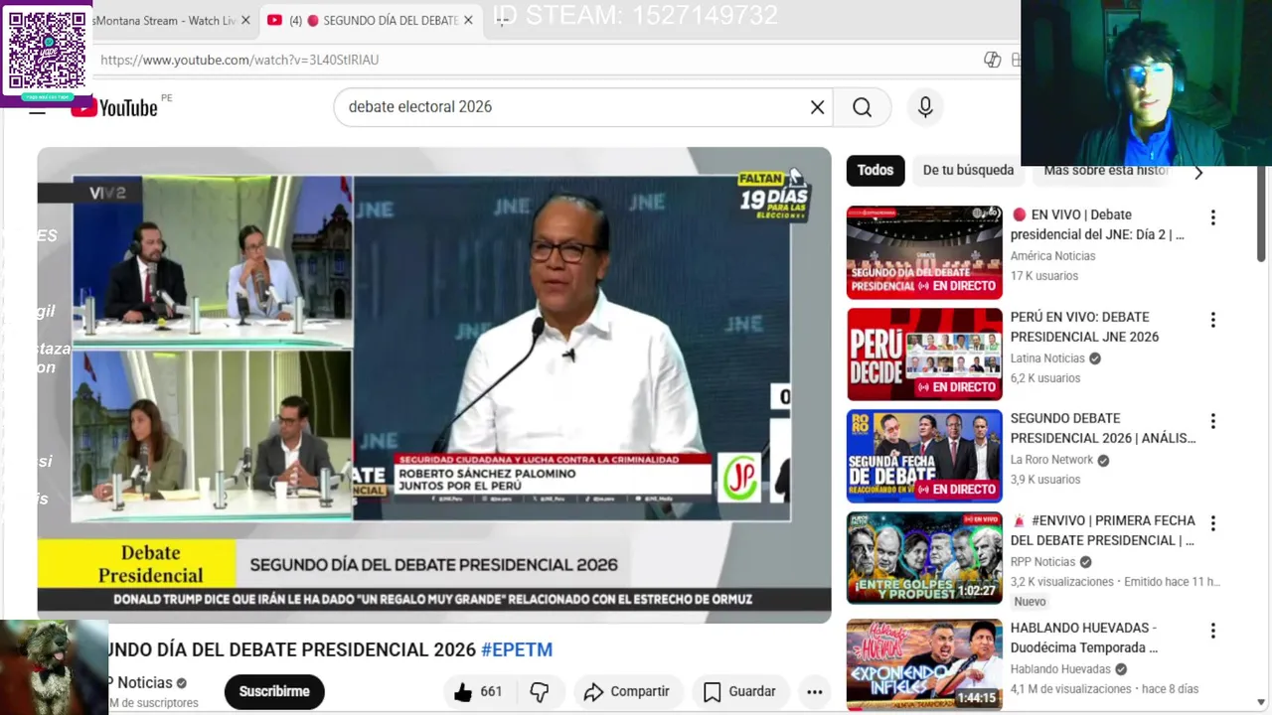
Task: Click 3,9 K usuarios viewer count
Action: (1045, 480)
